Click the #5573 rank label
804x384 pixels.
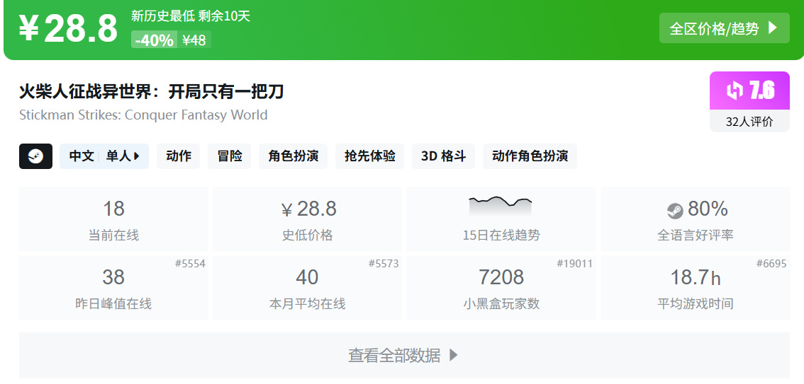(384, 264)
